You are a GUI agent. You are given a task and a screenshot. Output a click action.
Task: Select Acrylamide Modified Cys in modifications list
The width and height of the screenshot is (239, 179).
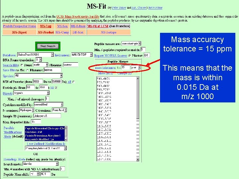pyautogui.click(x=44, y=139)
